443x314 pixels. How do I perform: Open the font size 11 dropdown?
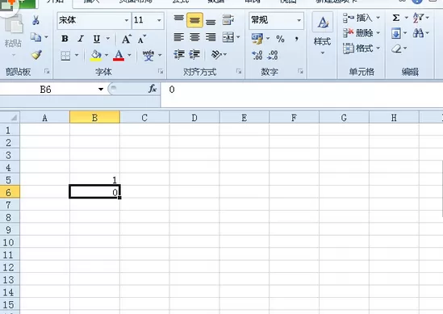[159, 20]
